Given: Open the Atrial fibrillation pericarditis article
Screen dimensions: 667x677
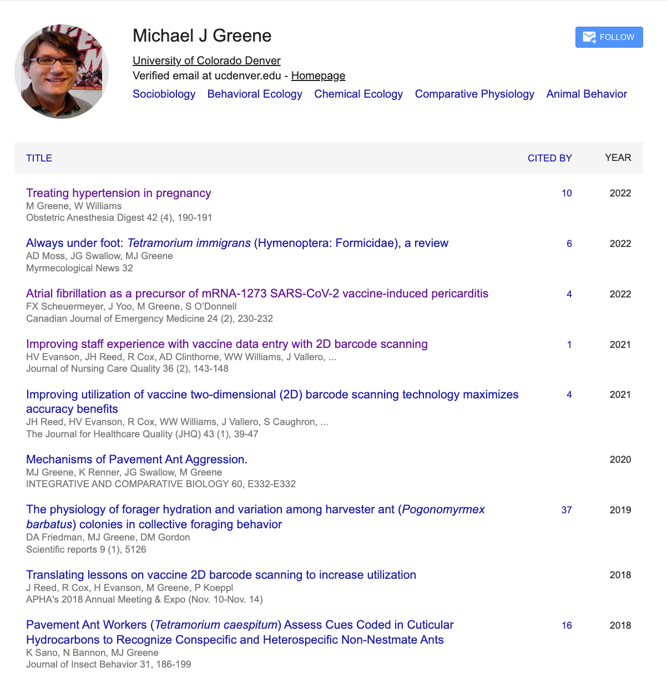Looking at the screenshot, I should tap(257, 294).
